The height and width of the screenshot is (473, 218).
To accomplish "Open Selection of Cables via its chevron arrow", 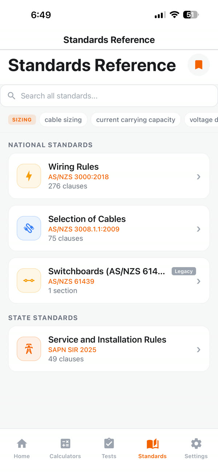I will click(198, 229).
